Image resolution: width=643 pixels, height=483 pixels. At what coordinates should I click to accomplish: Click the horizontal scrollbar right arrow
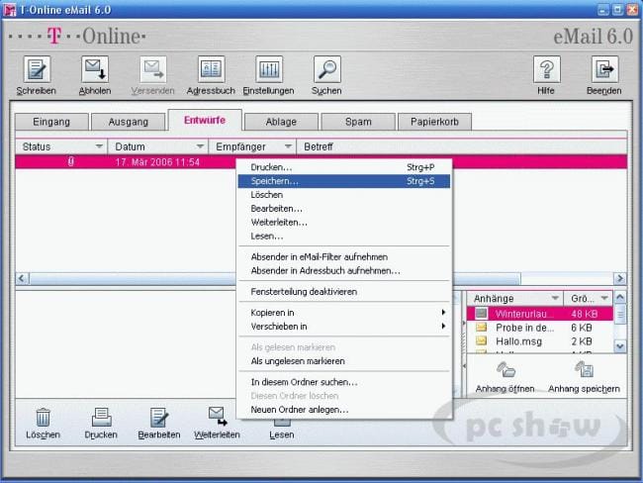click(x=620, y=278)
